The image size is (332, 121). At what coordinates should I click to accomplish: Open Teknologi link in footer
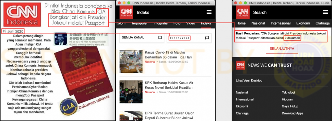coord(288,93)
